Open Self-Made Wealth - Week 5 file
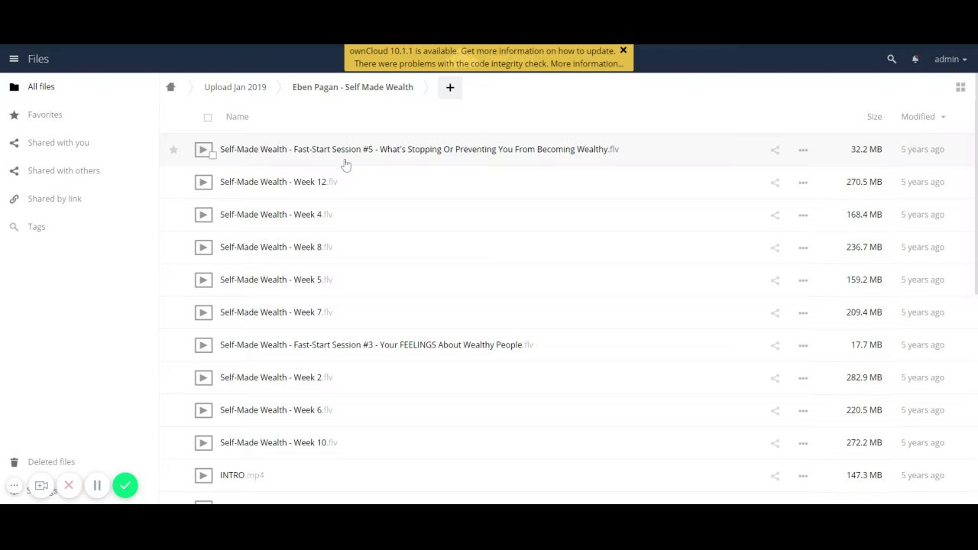The image size is (978, 550). point(276,280)
